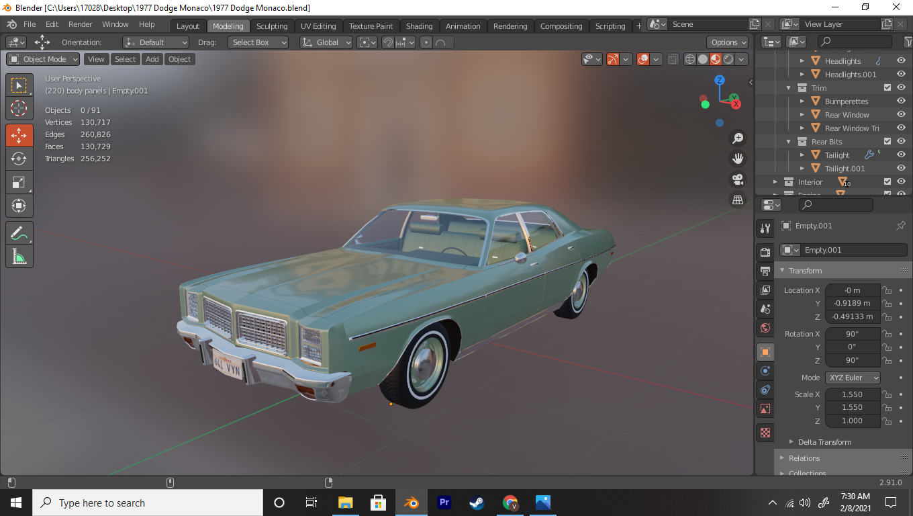The image size is (913, 516).
Task: Open the Options dropdown in the header
Action: 728,42
